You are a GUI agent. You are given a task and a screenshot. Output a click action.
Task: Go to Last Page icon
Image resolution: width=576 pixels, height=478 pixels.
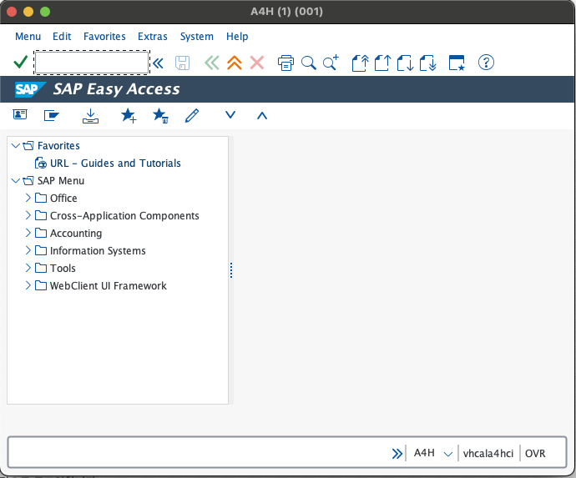pyautogui.click(x=428, y=63)
